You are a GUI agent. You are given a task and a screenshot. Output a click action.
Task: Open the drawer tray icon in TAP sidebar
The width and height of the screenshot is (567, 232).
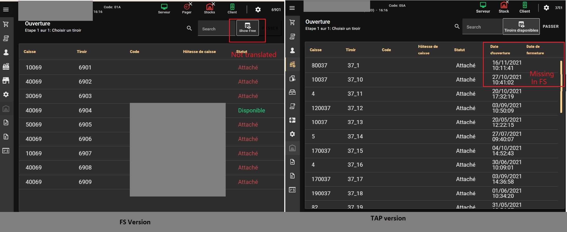292,92
